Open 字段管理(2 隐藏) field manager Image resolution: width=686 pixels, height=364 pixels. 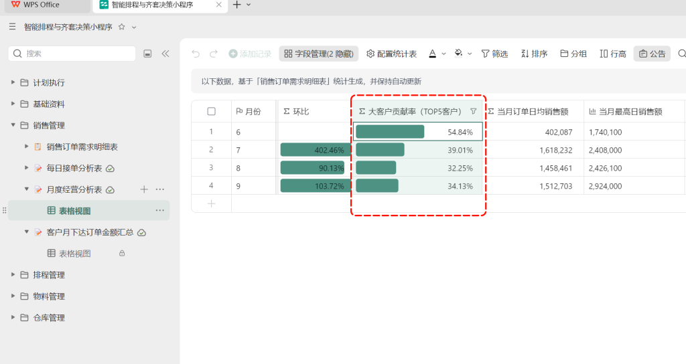click(318, 54)
